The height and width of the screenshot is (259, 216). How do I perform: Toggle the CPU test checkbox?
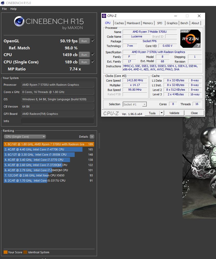pyautogui.click(x=93, y=55)
